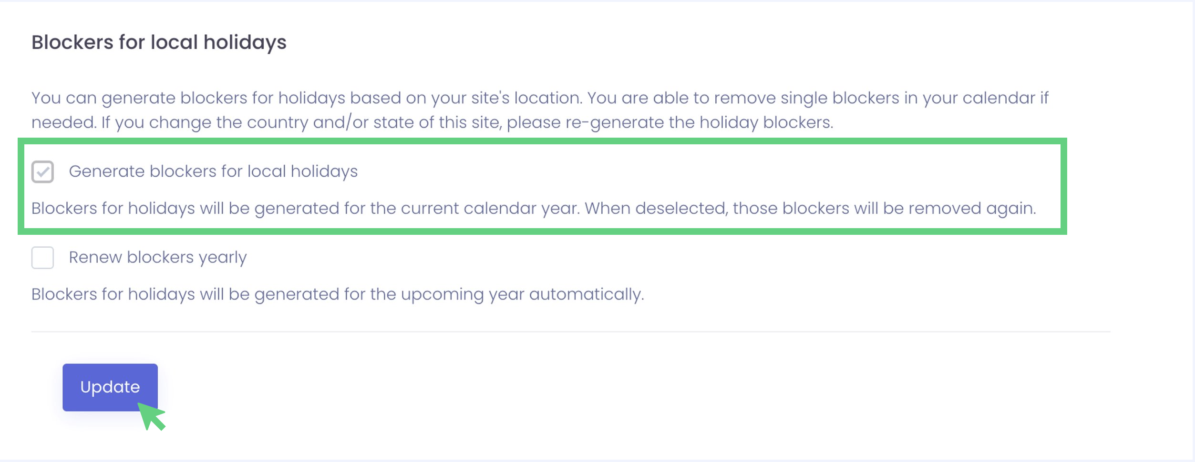Uncheck the Generate blockers for local holidays checkbox
The width and height of the screenshot is (1195, 462).
(x=43, y=172)
